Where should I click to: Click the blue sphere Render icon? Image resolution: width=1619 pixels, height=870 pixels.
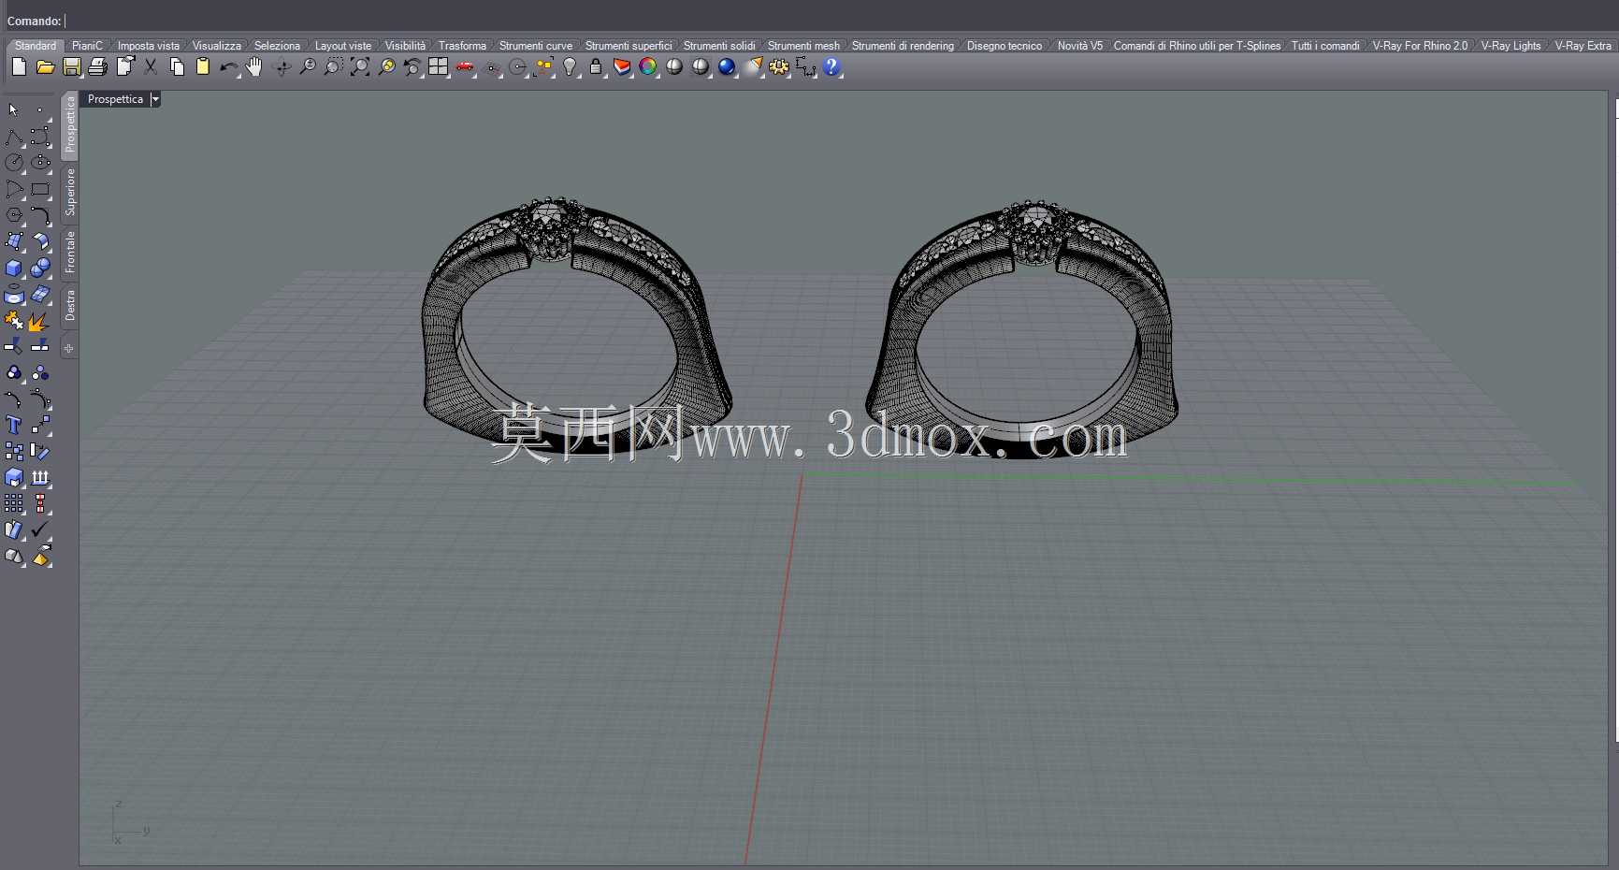(x=727, y=66)
